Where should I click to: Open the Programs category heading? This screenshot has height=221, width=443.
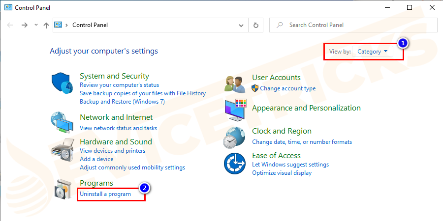pyautogui.click(x=96, y=183)
